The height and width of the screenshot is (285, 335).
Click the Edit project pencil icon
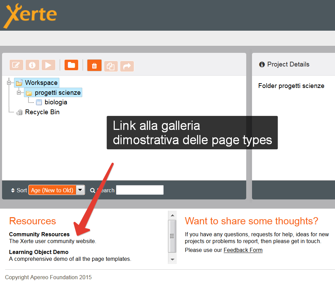pos(16,65)
